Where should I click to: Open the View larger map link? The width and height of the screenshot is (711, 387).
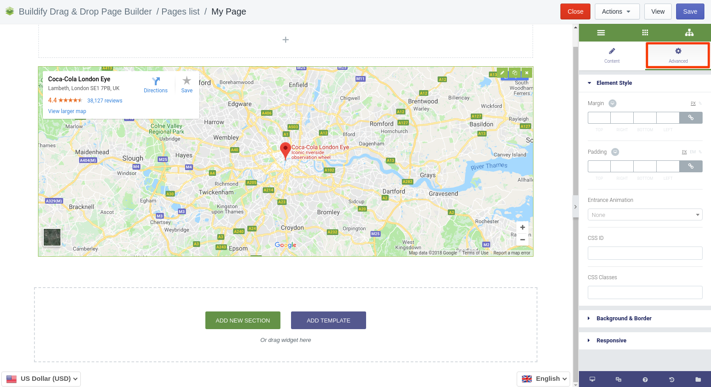click(67, 111)
